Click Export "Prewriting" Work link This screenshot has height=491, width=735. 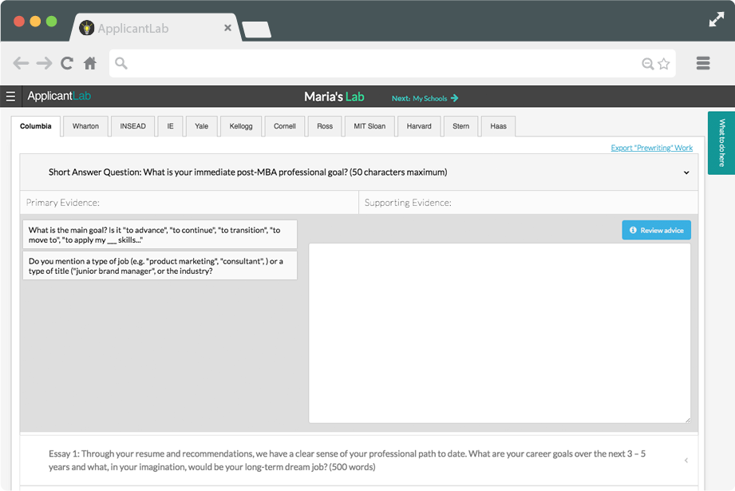pyautogui.click(x=651, y=148)
